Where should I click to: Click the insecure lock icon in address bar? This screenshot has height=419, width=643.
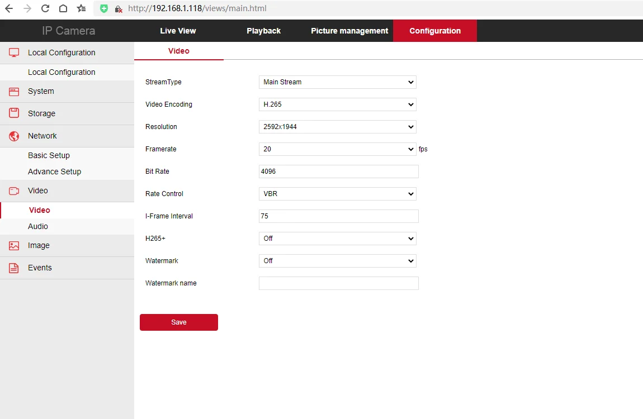click(x=119, y=8)
